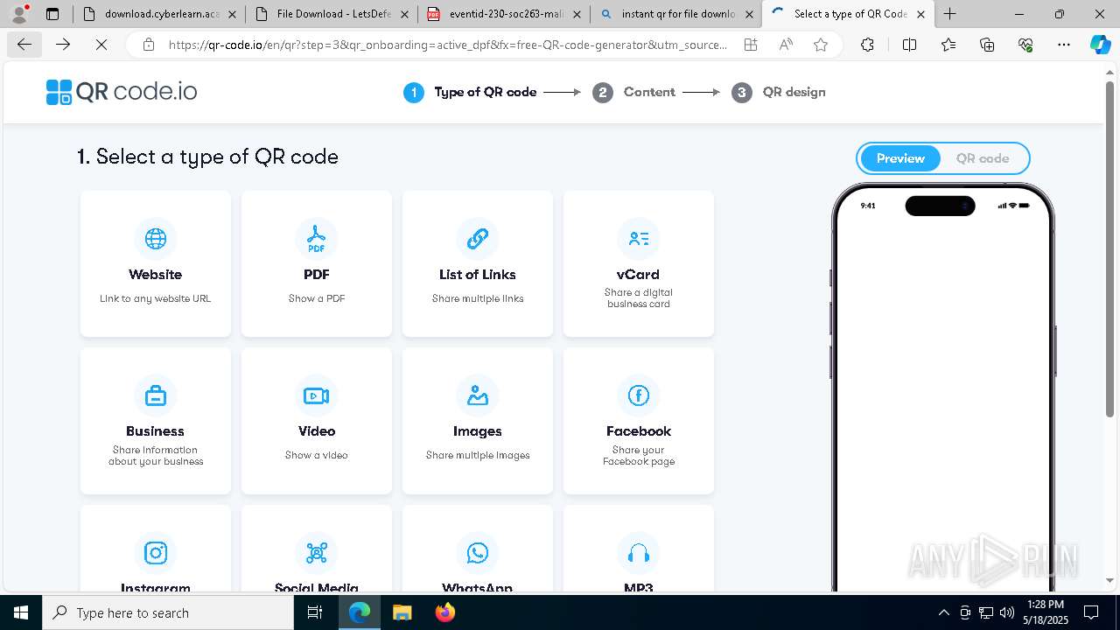Go forward with the browser forward arrow
Screen dimensions: 1120x630
point(63,45)
